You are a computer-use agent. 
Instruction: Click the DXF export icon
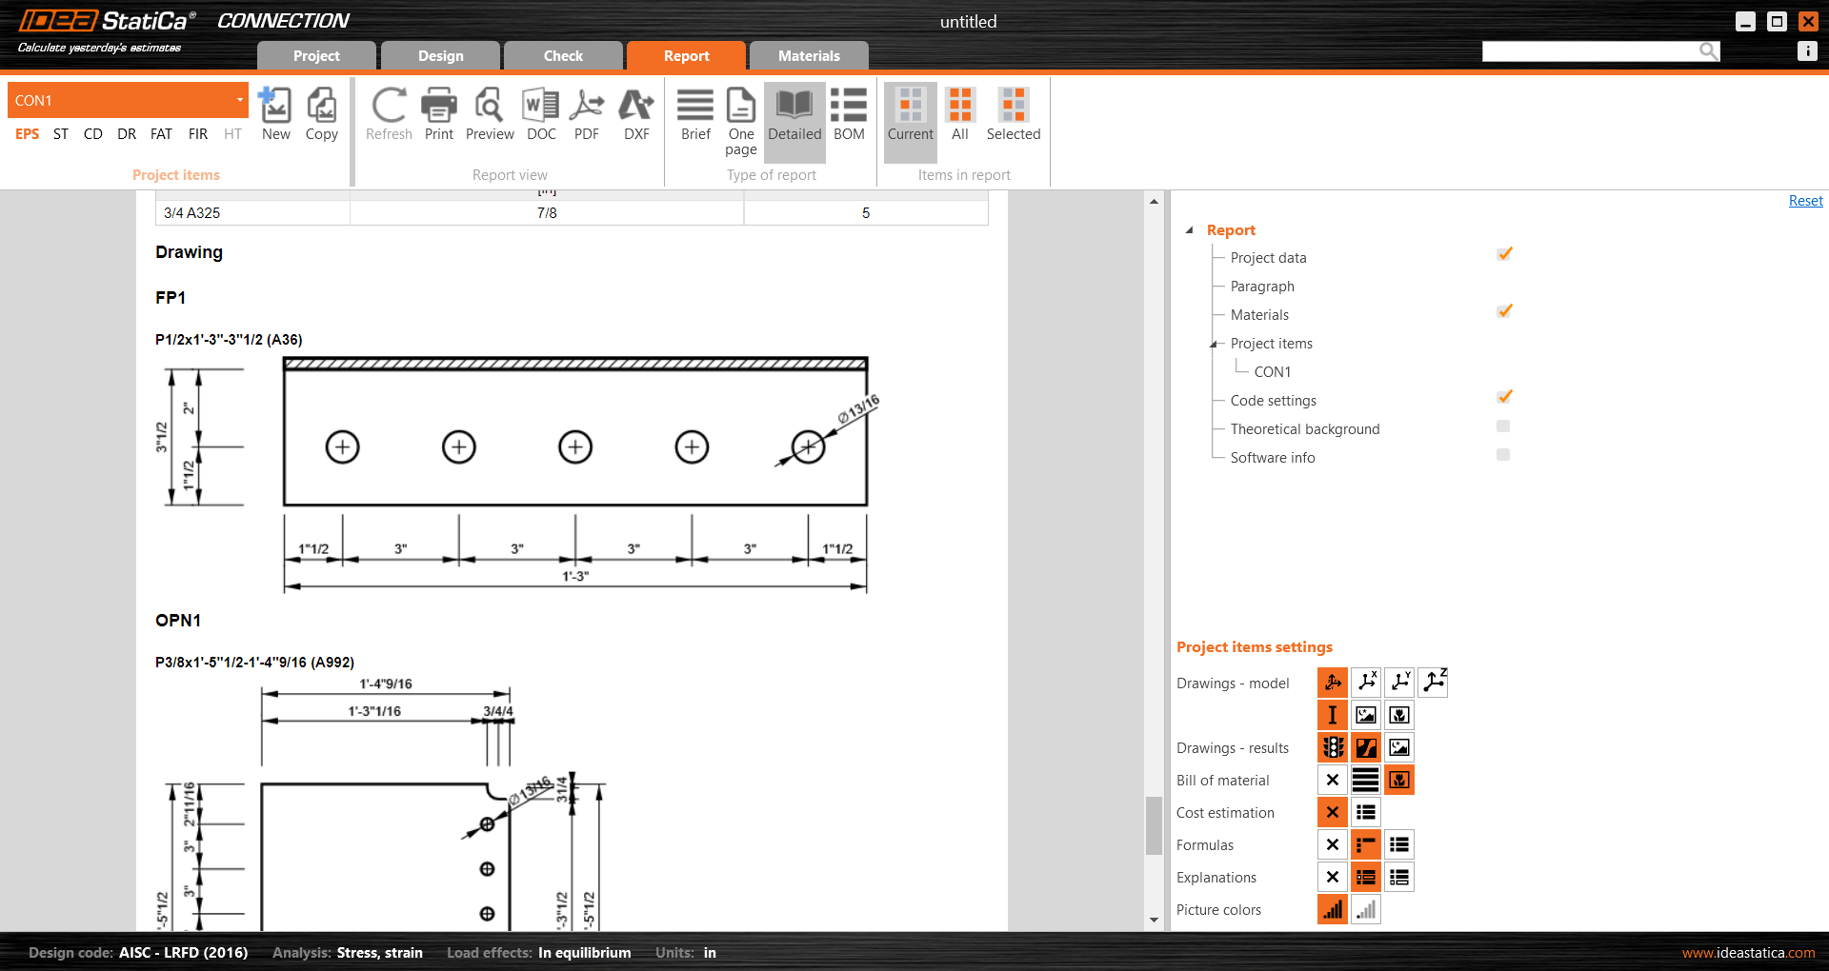[636, 114]
